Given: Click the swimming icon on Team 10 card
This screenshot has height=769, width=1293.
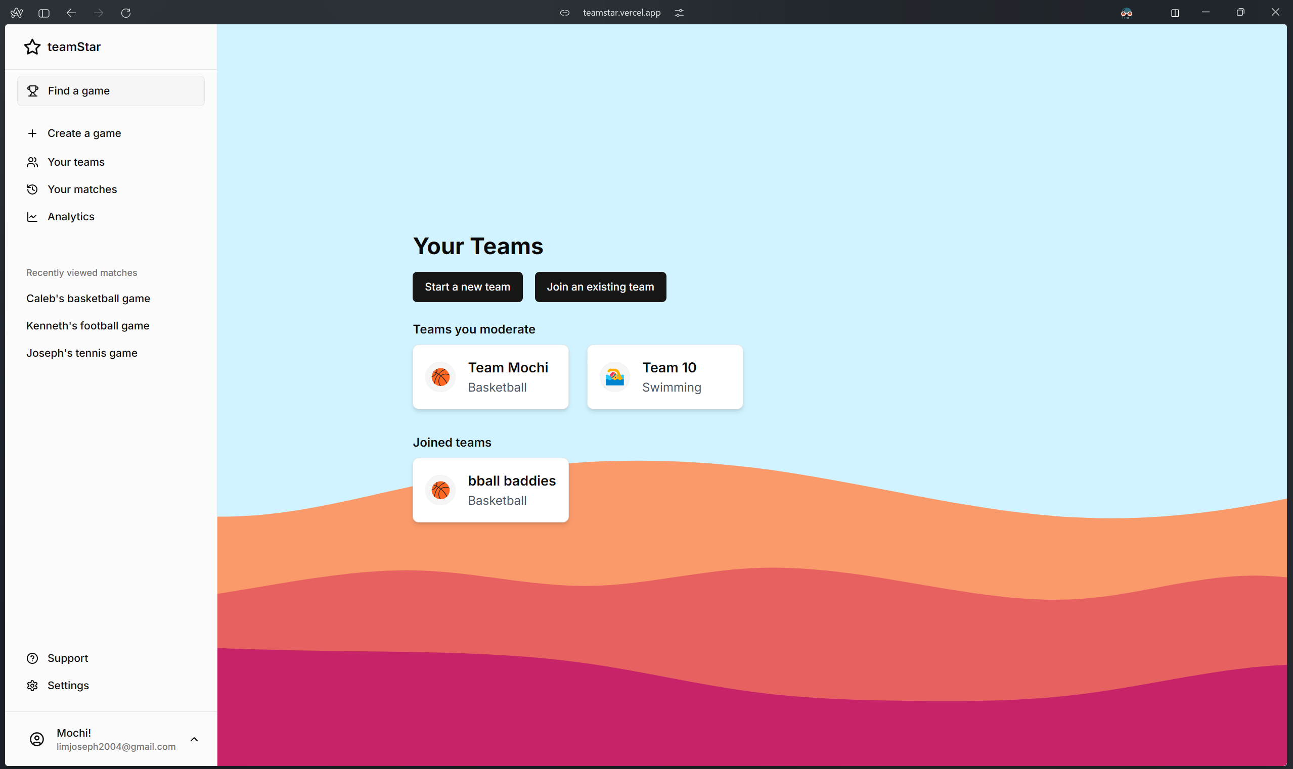Looking at the screenshot, I should pos(614,377).
